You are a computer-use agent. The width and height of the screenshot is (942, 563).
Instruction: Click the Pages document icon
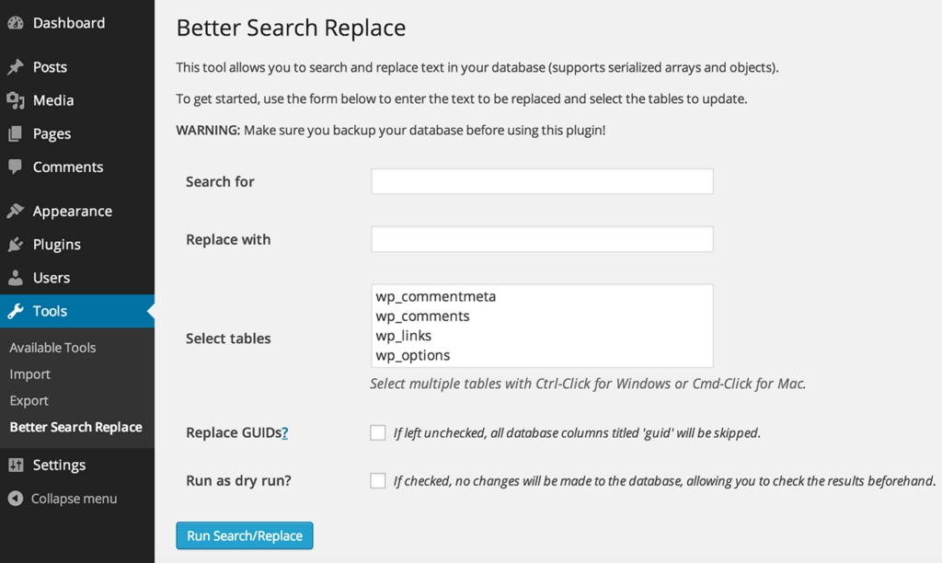[x=15, y=134]
